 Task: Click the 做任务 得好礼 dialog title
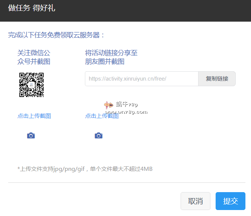pyautogui.click(x=32, y=8)
